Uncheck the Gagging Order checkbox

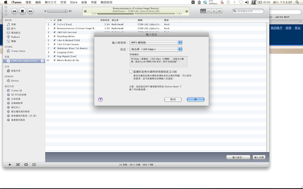pos(55,52)
